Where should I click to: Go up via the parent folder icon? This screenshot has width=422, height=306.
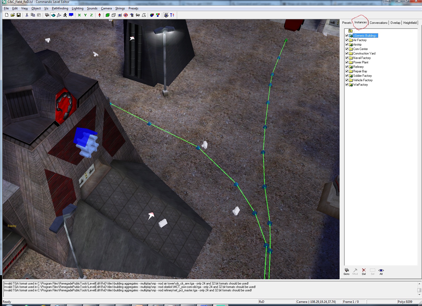(x=350, y=31)
